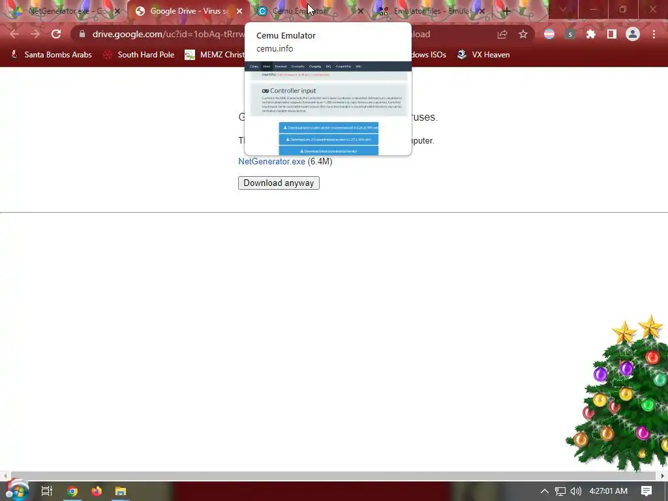Open Windows ISOs bookmark
The image size is (668, 501).
[x=429, y=55]
